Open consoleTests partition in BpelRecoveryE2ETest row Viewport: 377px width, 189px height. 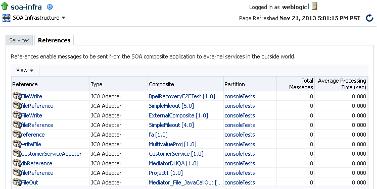[x=240, y=96]
